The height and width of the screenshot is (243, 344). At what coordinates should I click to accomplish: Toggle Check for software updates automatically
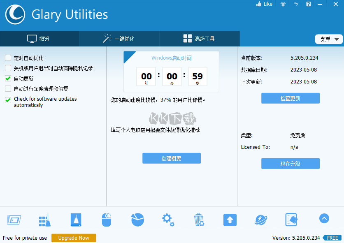tap(8, 100)
